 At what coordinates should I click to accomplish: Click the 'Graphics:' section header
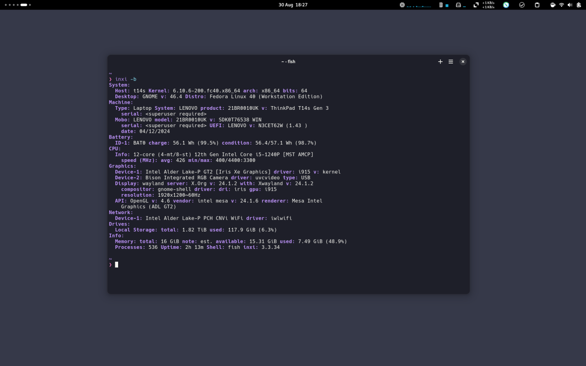click(123, 166)
